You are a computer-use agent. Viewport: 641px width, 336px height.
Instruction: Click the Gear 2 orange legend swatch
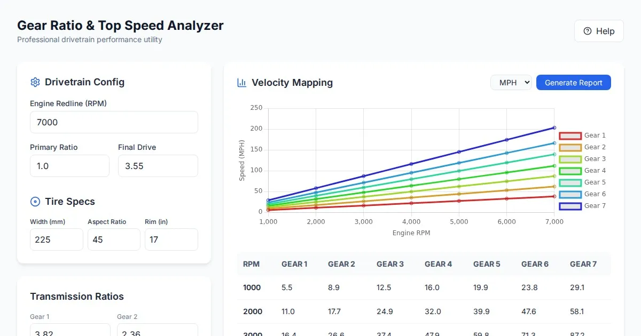tap(570, 147)
